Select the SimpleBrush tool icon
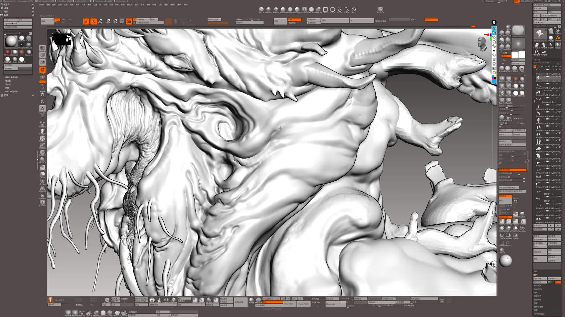The width and height of the screenshot is (565, 317). (558, 38)
